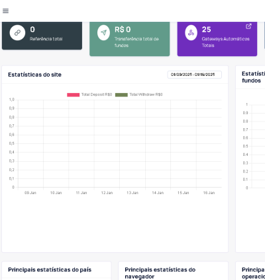Click the 09 Jan axis label
The height and width of the screenshot is (280, 265).
30,193
